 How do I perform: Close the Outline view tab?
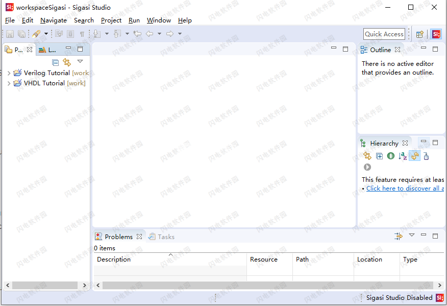pyautogui.click(x=398, y=50)
